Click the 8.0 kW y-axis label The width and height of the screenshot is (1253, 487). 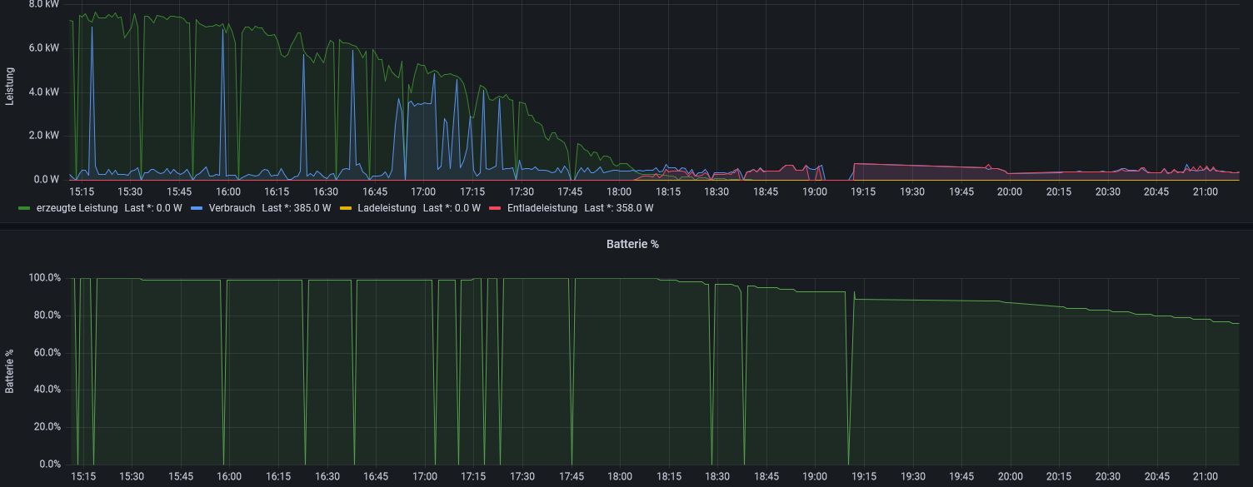[43, 4]
